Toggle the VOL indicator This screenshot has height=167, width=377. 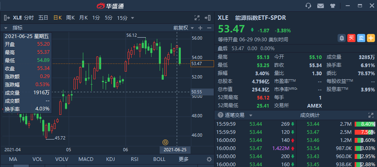(x=37, y=159)
